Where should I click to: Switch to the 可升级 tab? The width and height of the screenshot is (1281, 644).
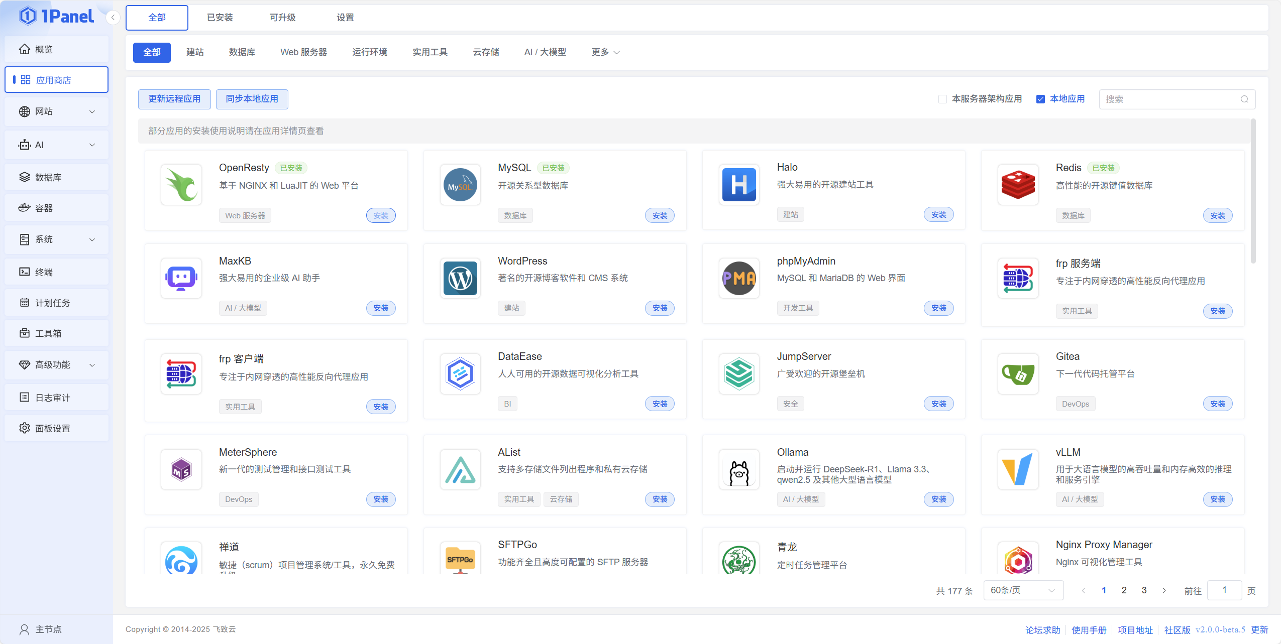282,18
